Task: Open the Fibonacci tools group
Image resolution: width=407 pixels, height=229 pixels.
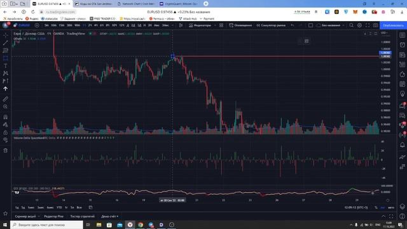Action: [6, 50]
